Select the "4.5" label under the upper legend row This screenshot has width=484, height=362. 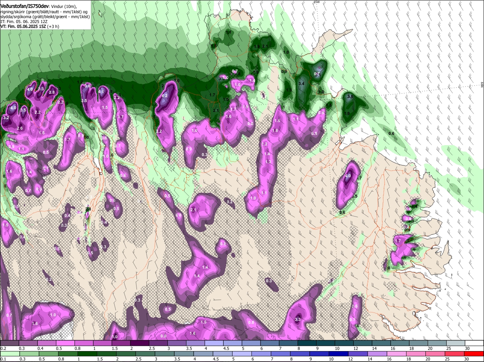pos(226,348)
